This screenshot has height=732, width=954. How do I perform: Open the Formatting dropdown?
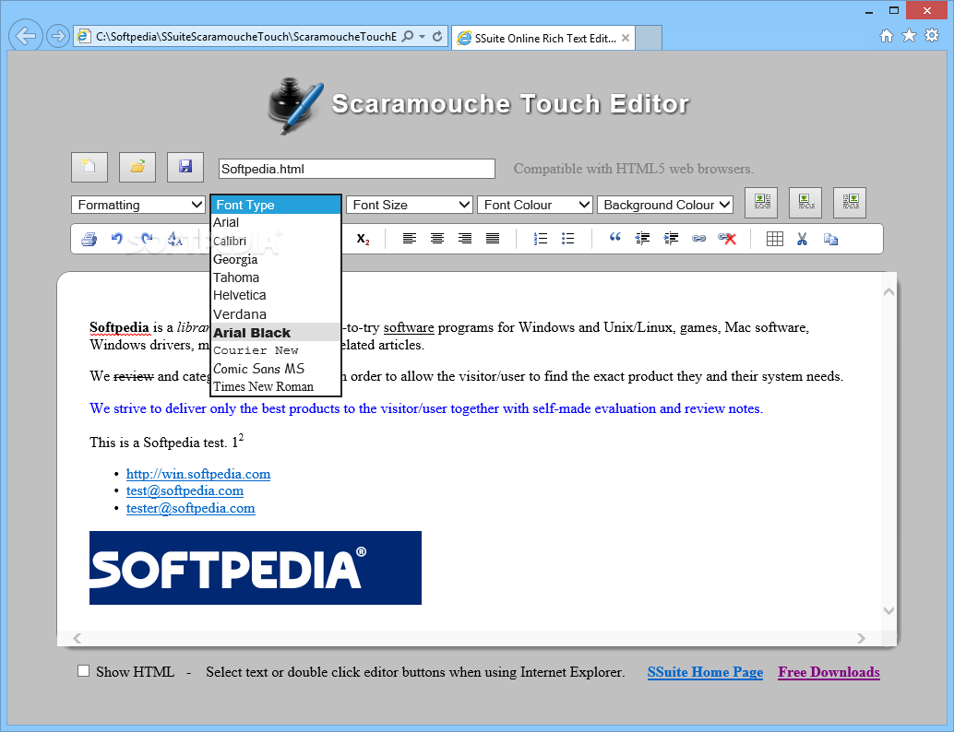(138, 205)
